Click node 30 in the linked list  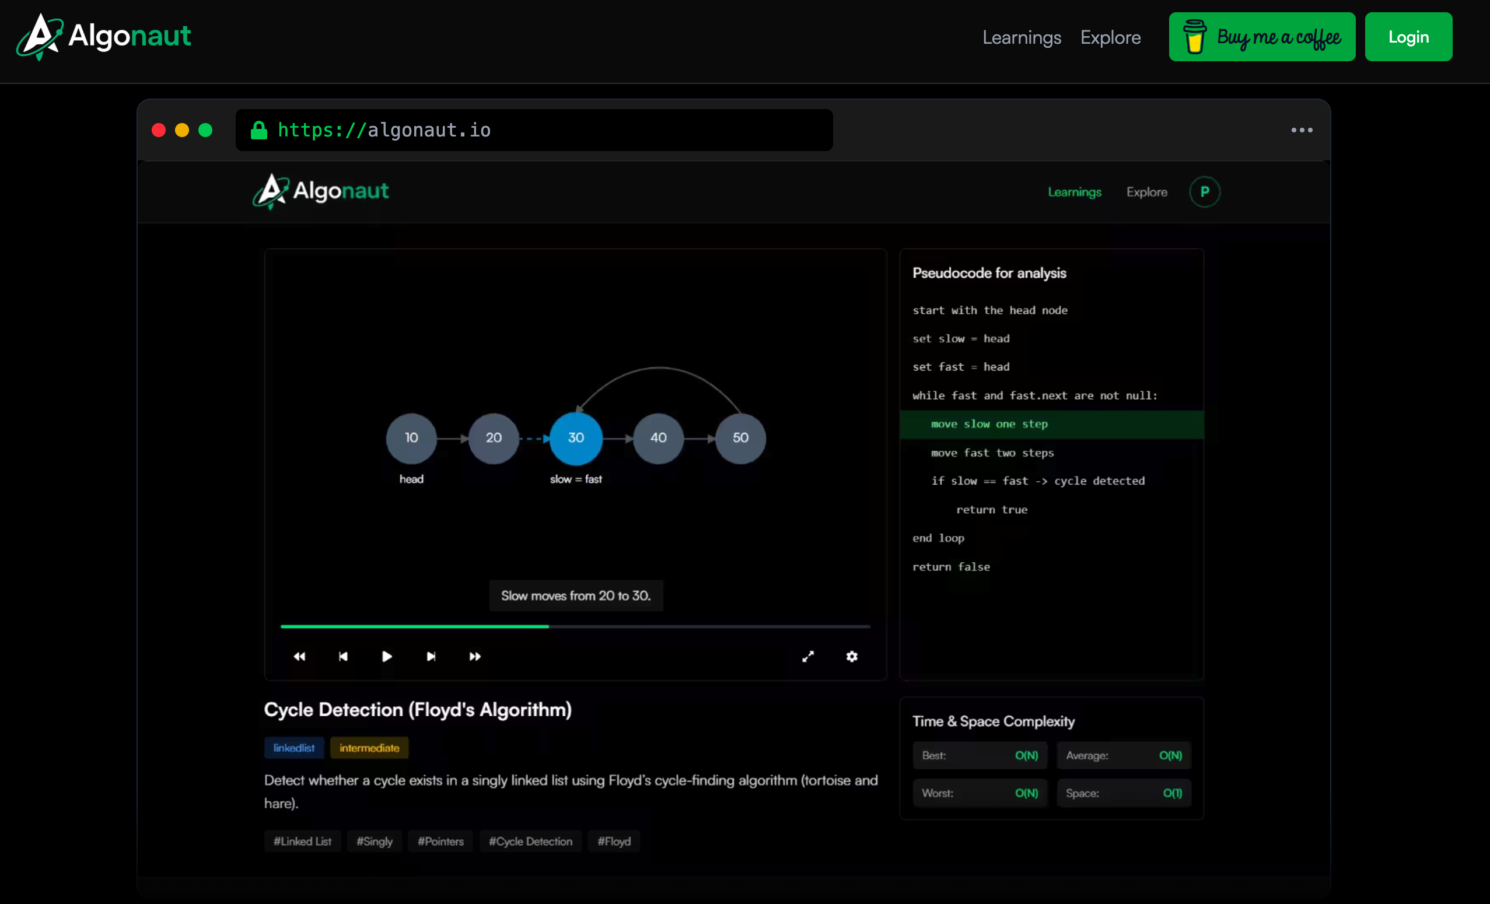click(576, 438)
